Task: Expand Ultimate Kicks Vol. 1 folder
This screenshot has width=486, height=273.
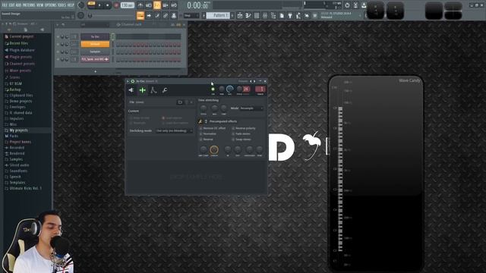Action: (25, 188)
